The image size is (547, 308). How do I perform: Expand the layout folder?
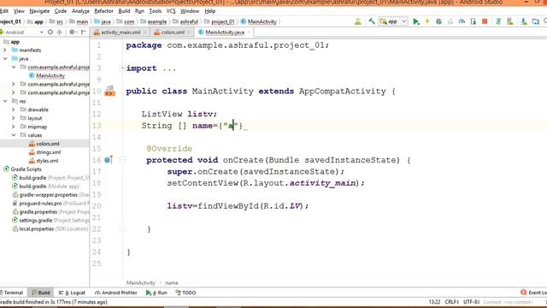14,118
